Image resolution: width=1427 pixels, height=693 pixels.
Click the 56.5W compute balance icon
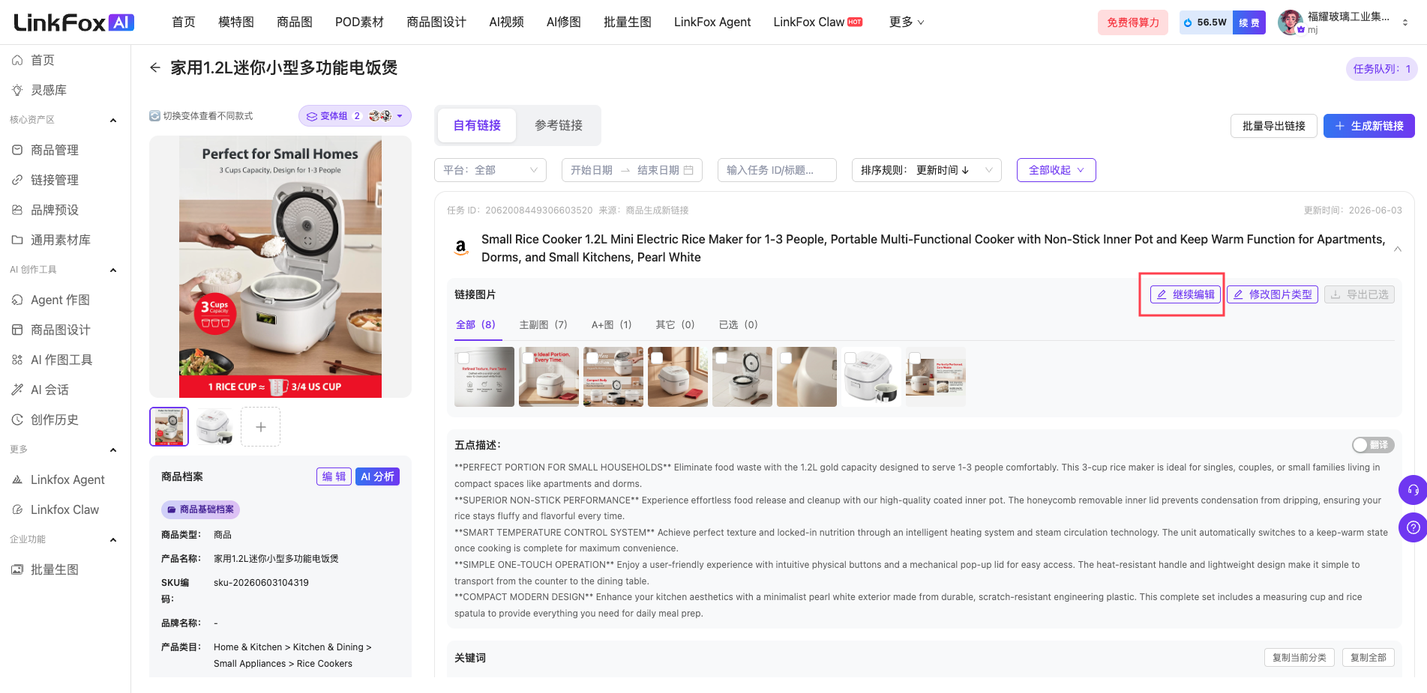point(1188,22)
